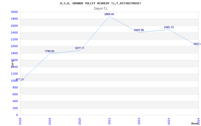Select the 2020 year axis label
This screenshot has height=126, width=201.
80,121
